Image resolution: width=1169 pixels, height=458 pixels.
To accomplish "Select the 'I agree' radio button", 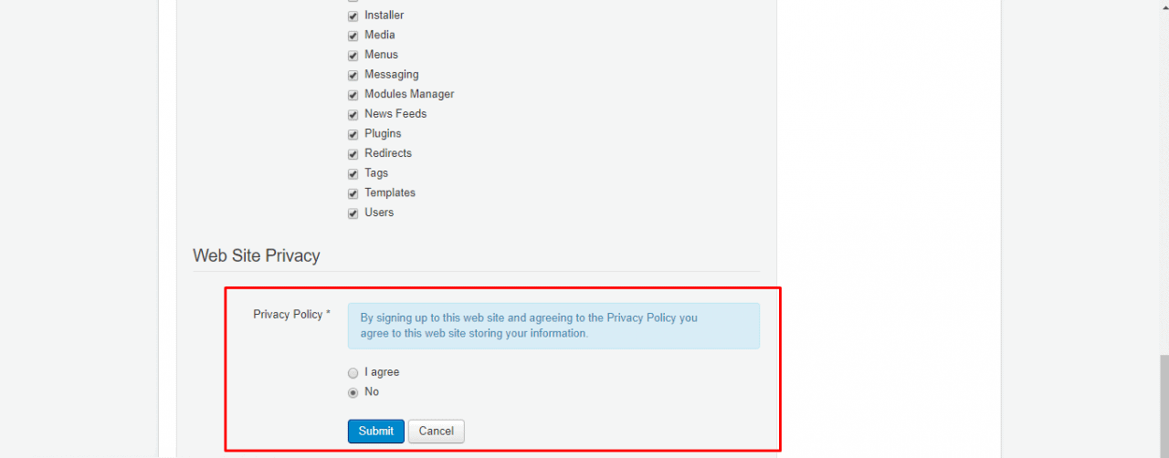I will point(353,373).
